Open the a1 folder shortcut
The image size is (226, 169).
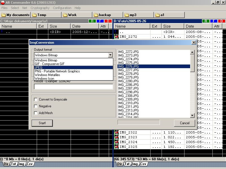point(170,15)
